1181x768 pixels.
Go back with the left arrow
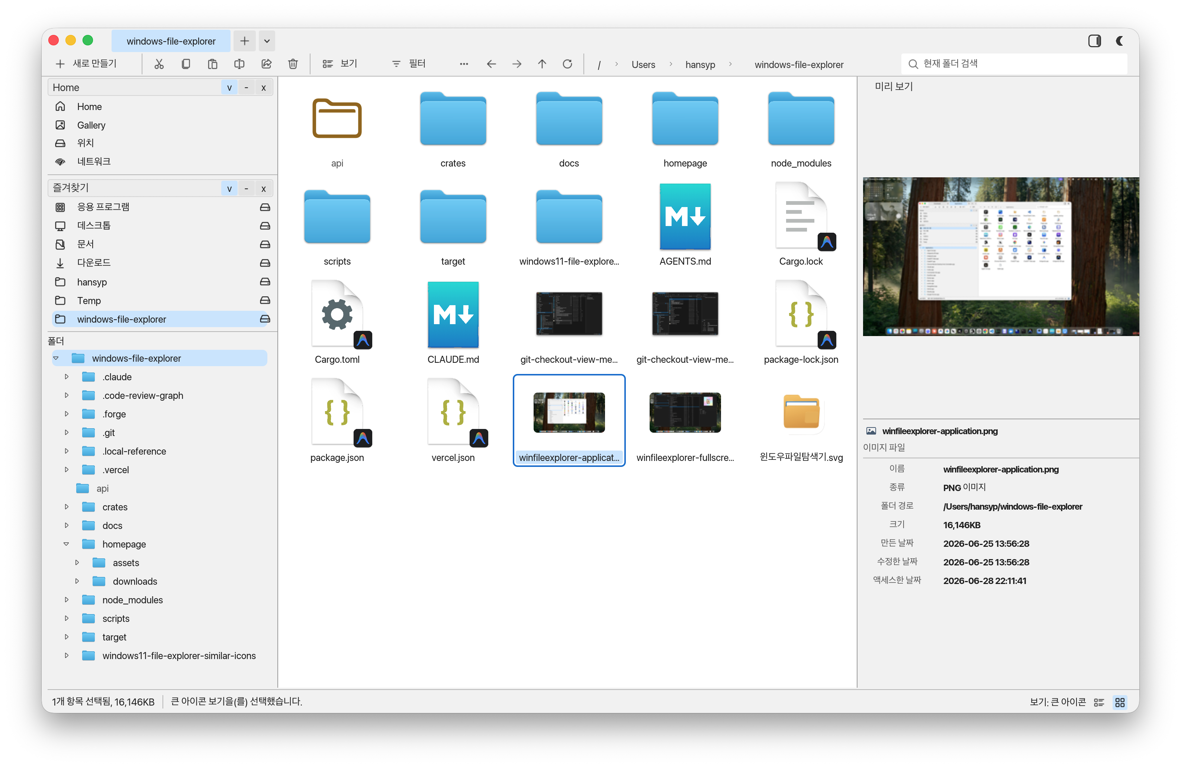[x=491, y=64]
